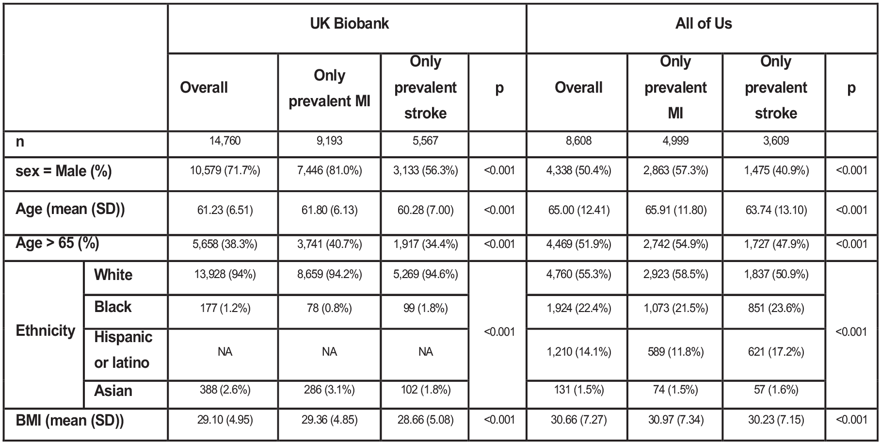The image size is (881, 444).
Task: Select the 'BMI (mean (SD))' row label
Action: (x=70, y=420)
